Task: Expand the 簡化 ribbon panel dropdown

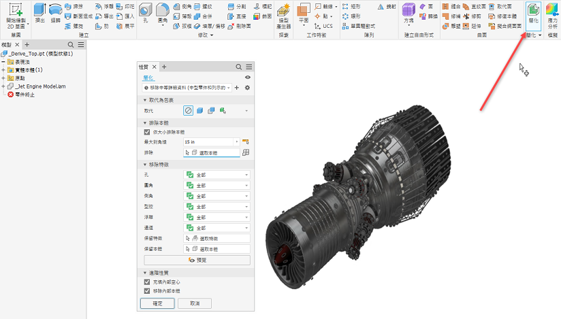Action: click(x=540, y=35)
